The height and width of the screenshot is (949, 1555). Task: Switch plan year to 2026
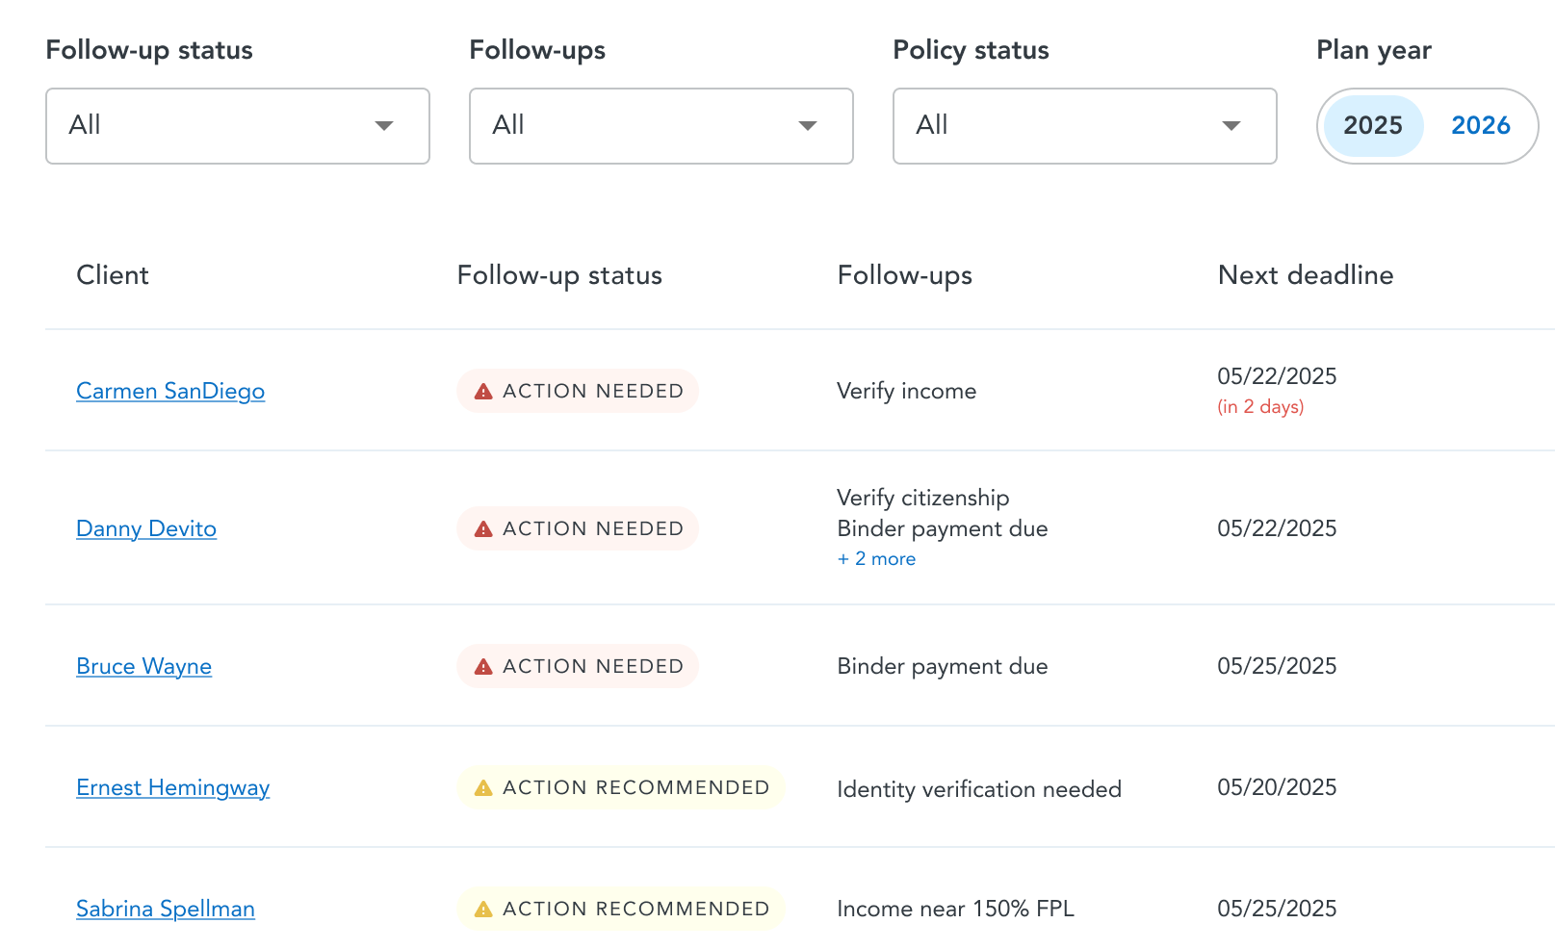pos(1480,126)
